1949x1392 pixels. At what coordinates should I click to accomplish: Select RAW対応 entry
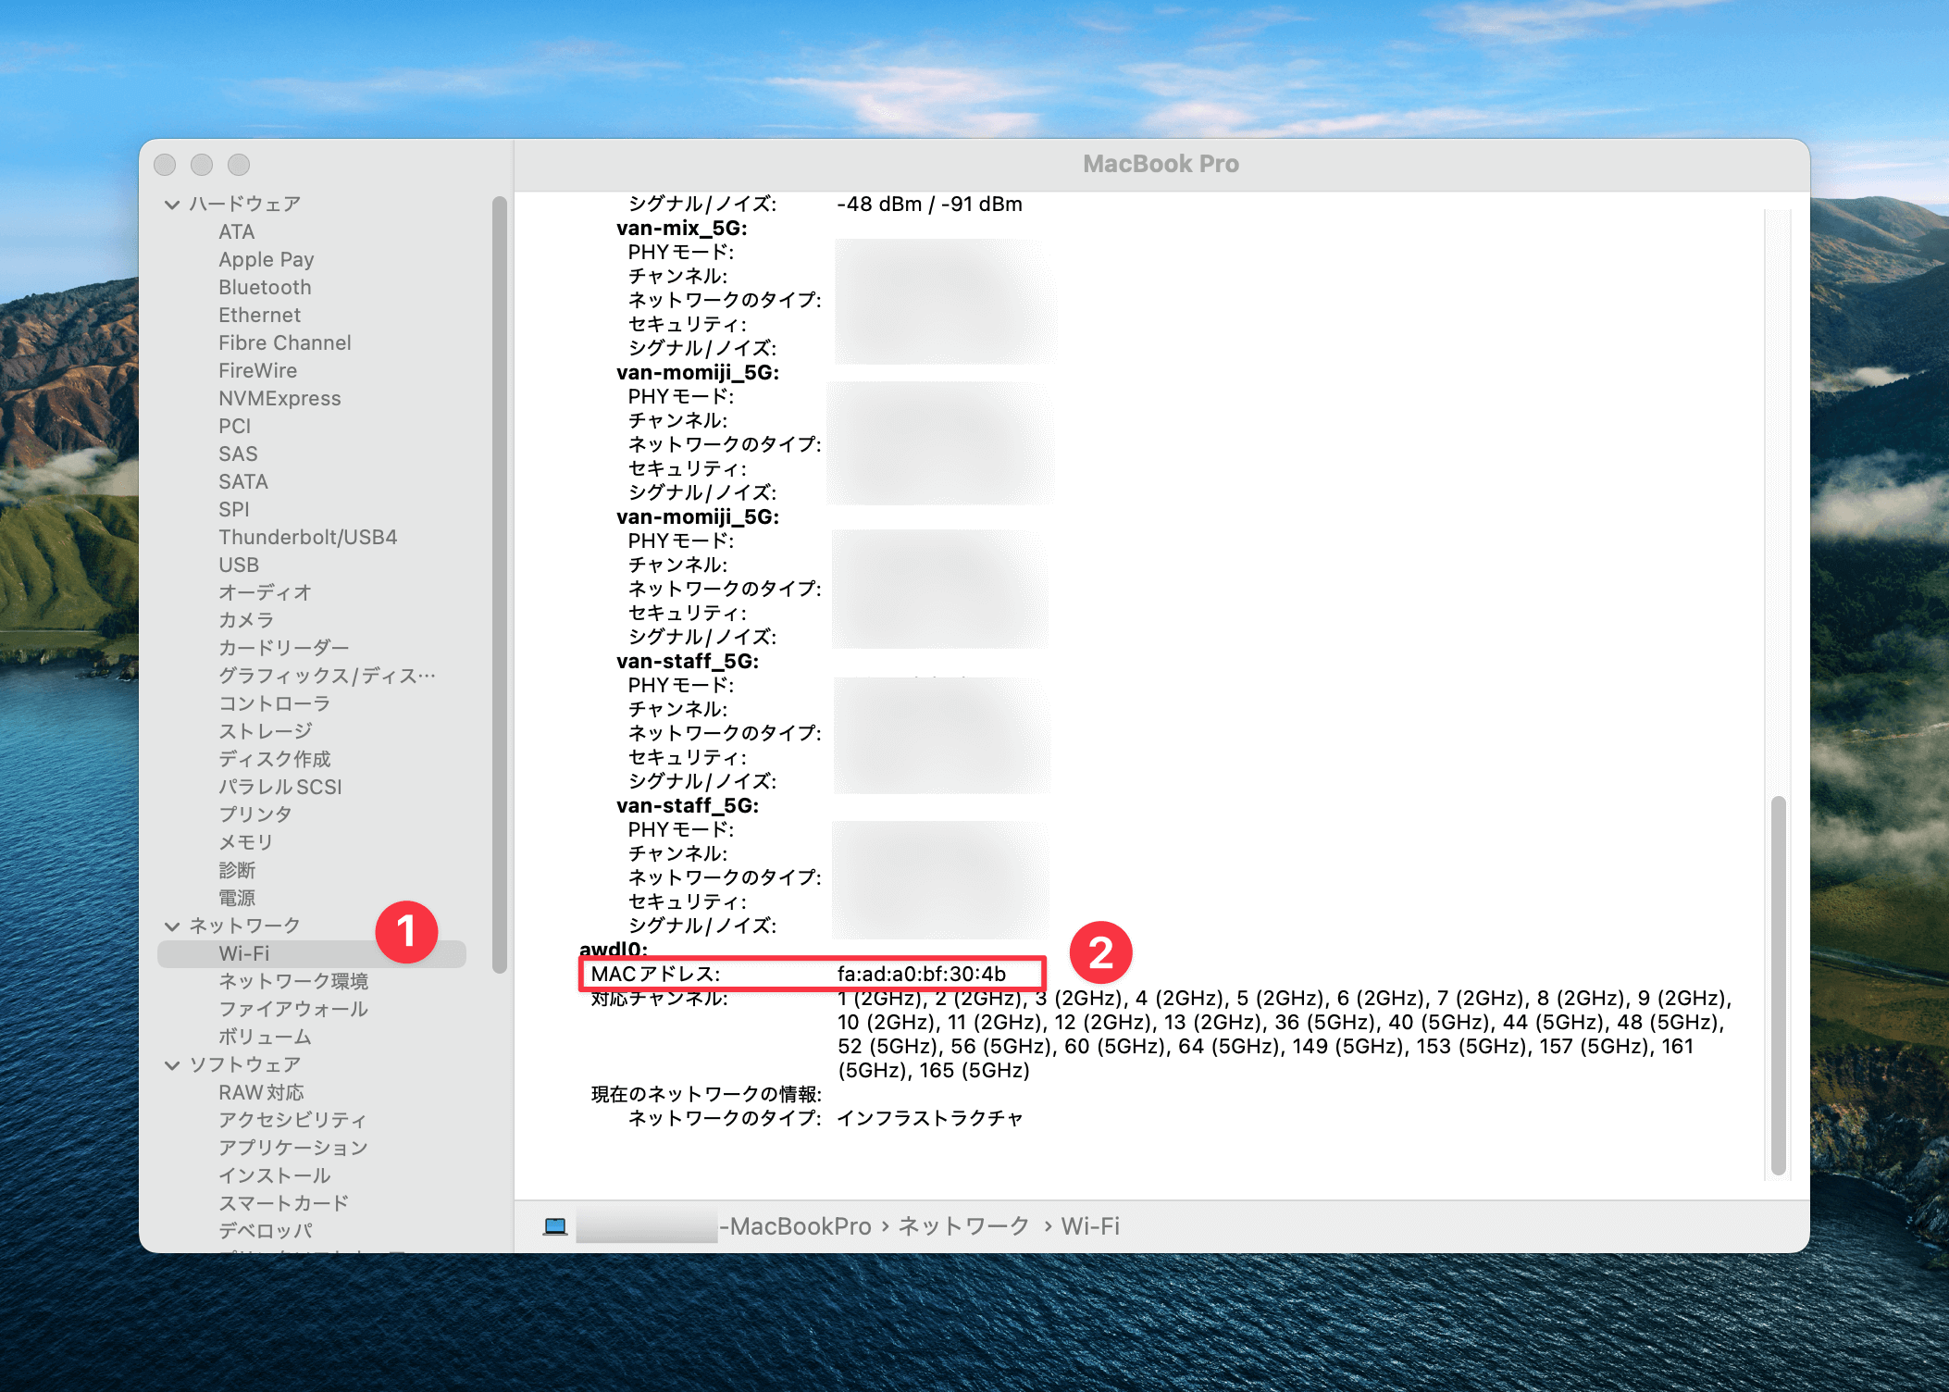(x=261, y=1093)
